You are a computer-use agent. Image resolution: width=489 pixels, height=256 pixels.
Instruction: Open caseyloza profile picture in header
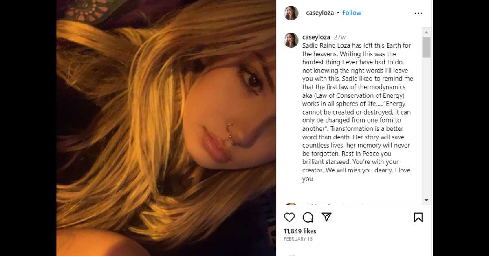[x=291, y=13]
